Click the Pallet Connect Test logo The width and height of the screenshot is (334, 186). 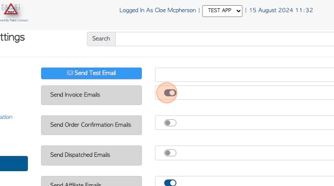[10, 9]
